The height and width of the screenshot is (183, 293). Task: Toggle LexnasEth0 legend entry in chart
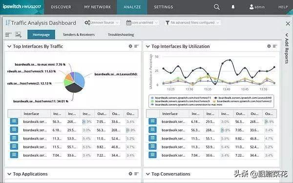tap(243, 98)
